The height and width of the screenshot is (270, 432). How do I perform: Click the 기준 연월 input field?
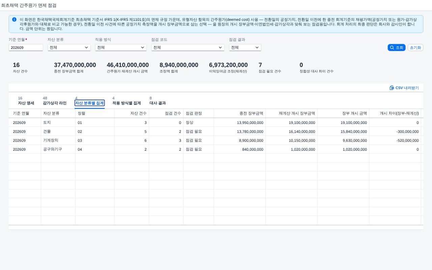pos(26,48)
